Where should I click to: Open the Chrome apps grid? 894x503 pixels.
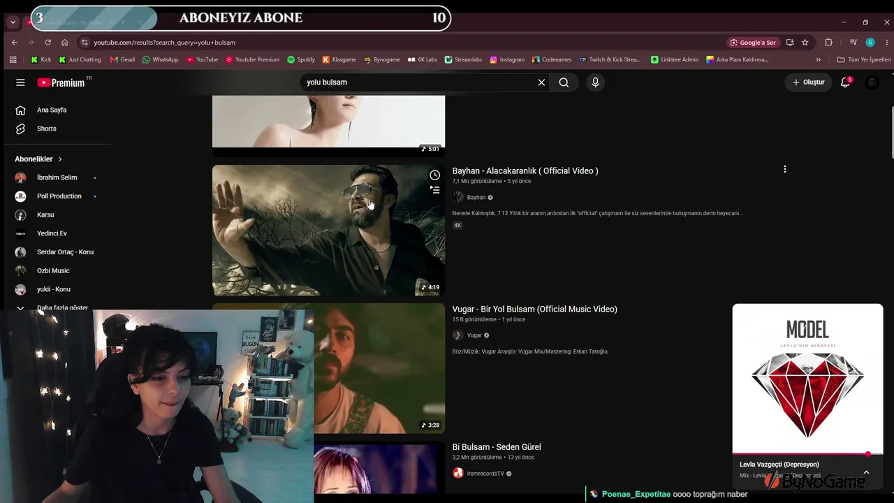tap(13, 59)
